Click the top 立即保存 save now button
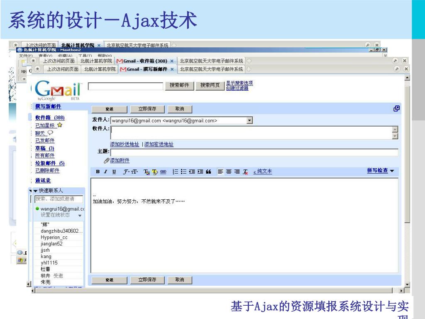Viewport: 425px width, 319px height. pos(147,109)
